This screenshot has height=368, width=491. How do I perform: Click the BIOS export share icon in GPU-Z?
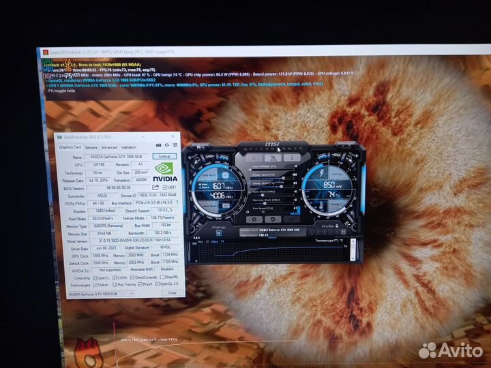click(155, 187)
